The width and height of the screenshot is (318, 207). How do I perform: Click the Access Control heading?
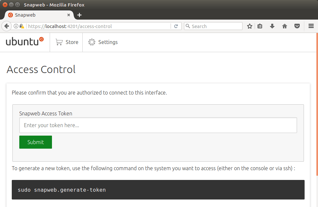tap(41, 69)
